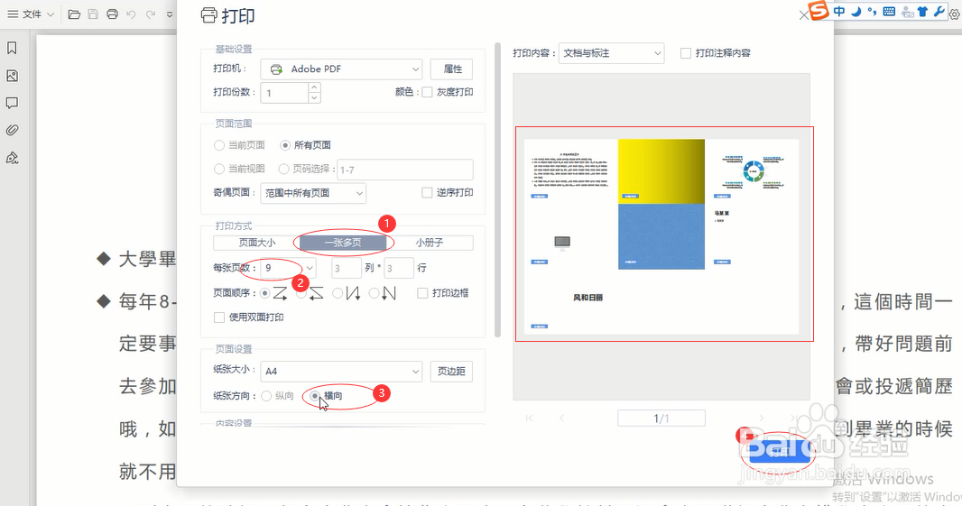
Task: Toggle the 中 Chinese input mode indicator
Action: (838, 11)
